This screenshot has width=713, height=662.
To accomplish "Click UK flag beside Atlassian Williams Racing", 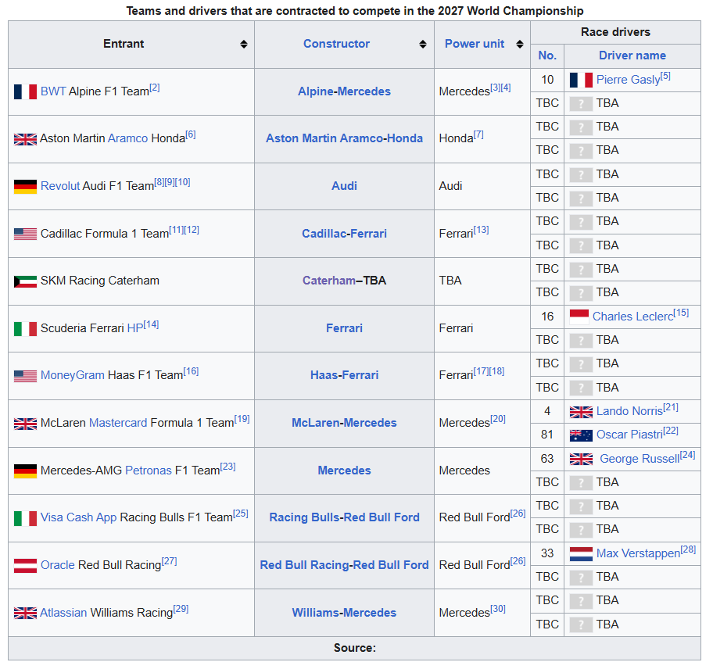I will click(26, 614).
